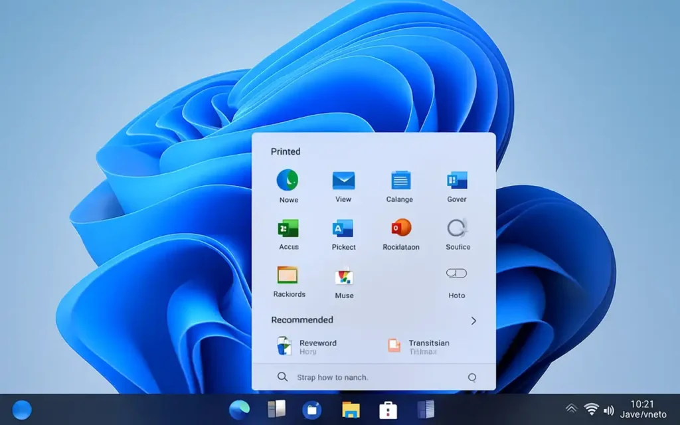Open the Nowe app
This screenshot has width=680, height=425.
point(288,181)
